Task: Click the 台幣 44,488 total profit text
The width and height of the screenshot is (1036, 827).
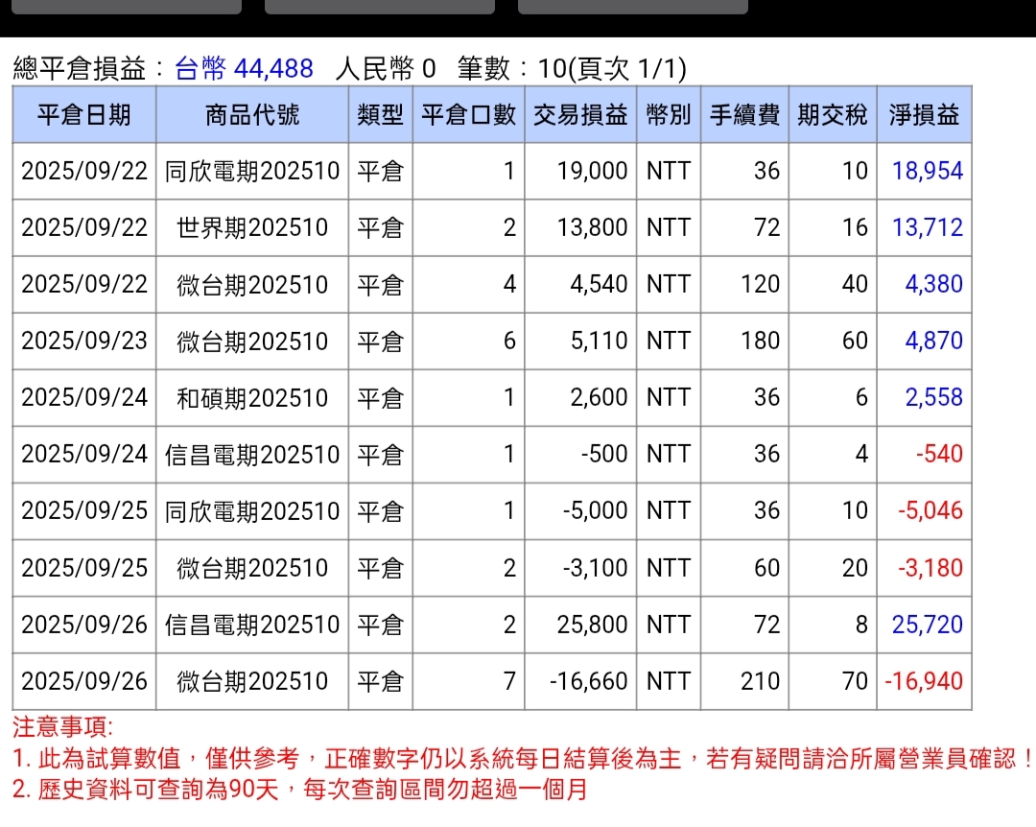Action: 245,69
